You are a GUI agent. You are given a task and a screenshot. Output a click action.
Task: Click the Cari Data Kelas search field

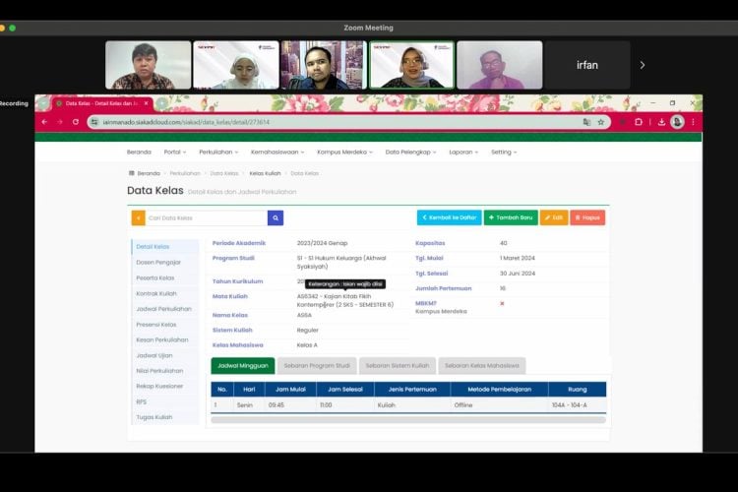coord(206,217)
